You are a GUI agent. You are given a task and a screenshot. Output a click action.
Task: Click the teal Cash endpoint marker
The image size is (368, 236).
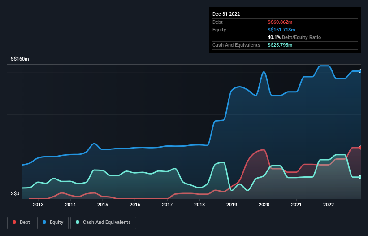pyautogui.click(x=360, y=177)
